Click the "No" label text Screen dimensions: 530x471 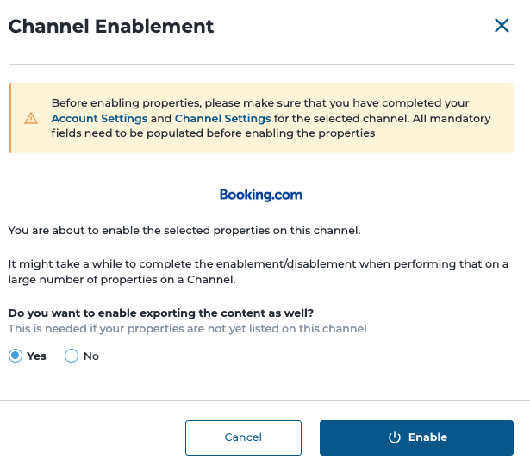pos(91,356)
